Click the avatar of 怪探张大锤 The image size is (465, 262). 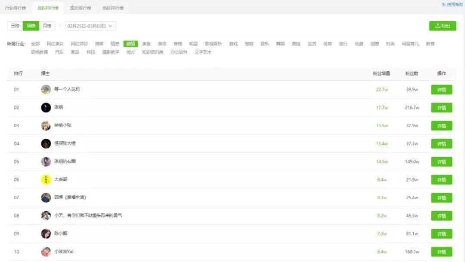pos(46,143)
